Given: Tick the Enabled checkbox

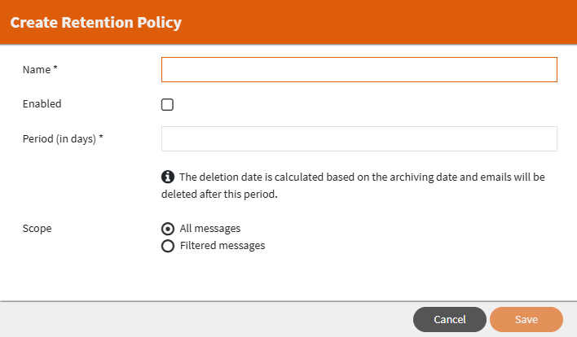Looking at the screenshot, I should click(x=168, y=104).
